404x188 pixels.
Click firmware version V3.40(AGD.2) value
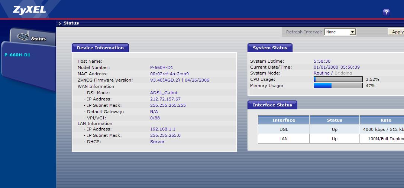click(180, 80)
